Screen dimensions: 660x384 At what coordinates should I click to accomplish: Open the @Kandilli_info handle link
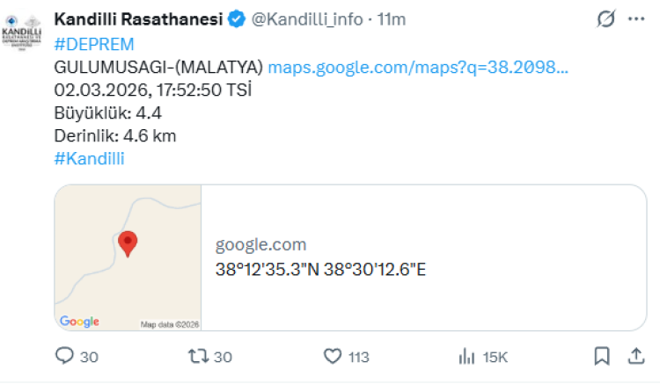click(x=307, y=19)
